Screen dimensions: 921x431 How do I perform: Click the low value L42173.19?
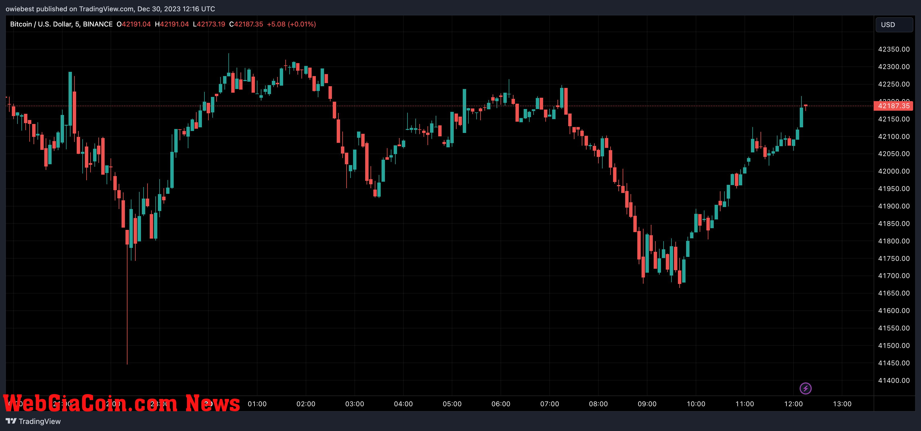click(x=209, y=24)
